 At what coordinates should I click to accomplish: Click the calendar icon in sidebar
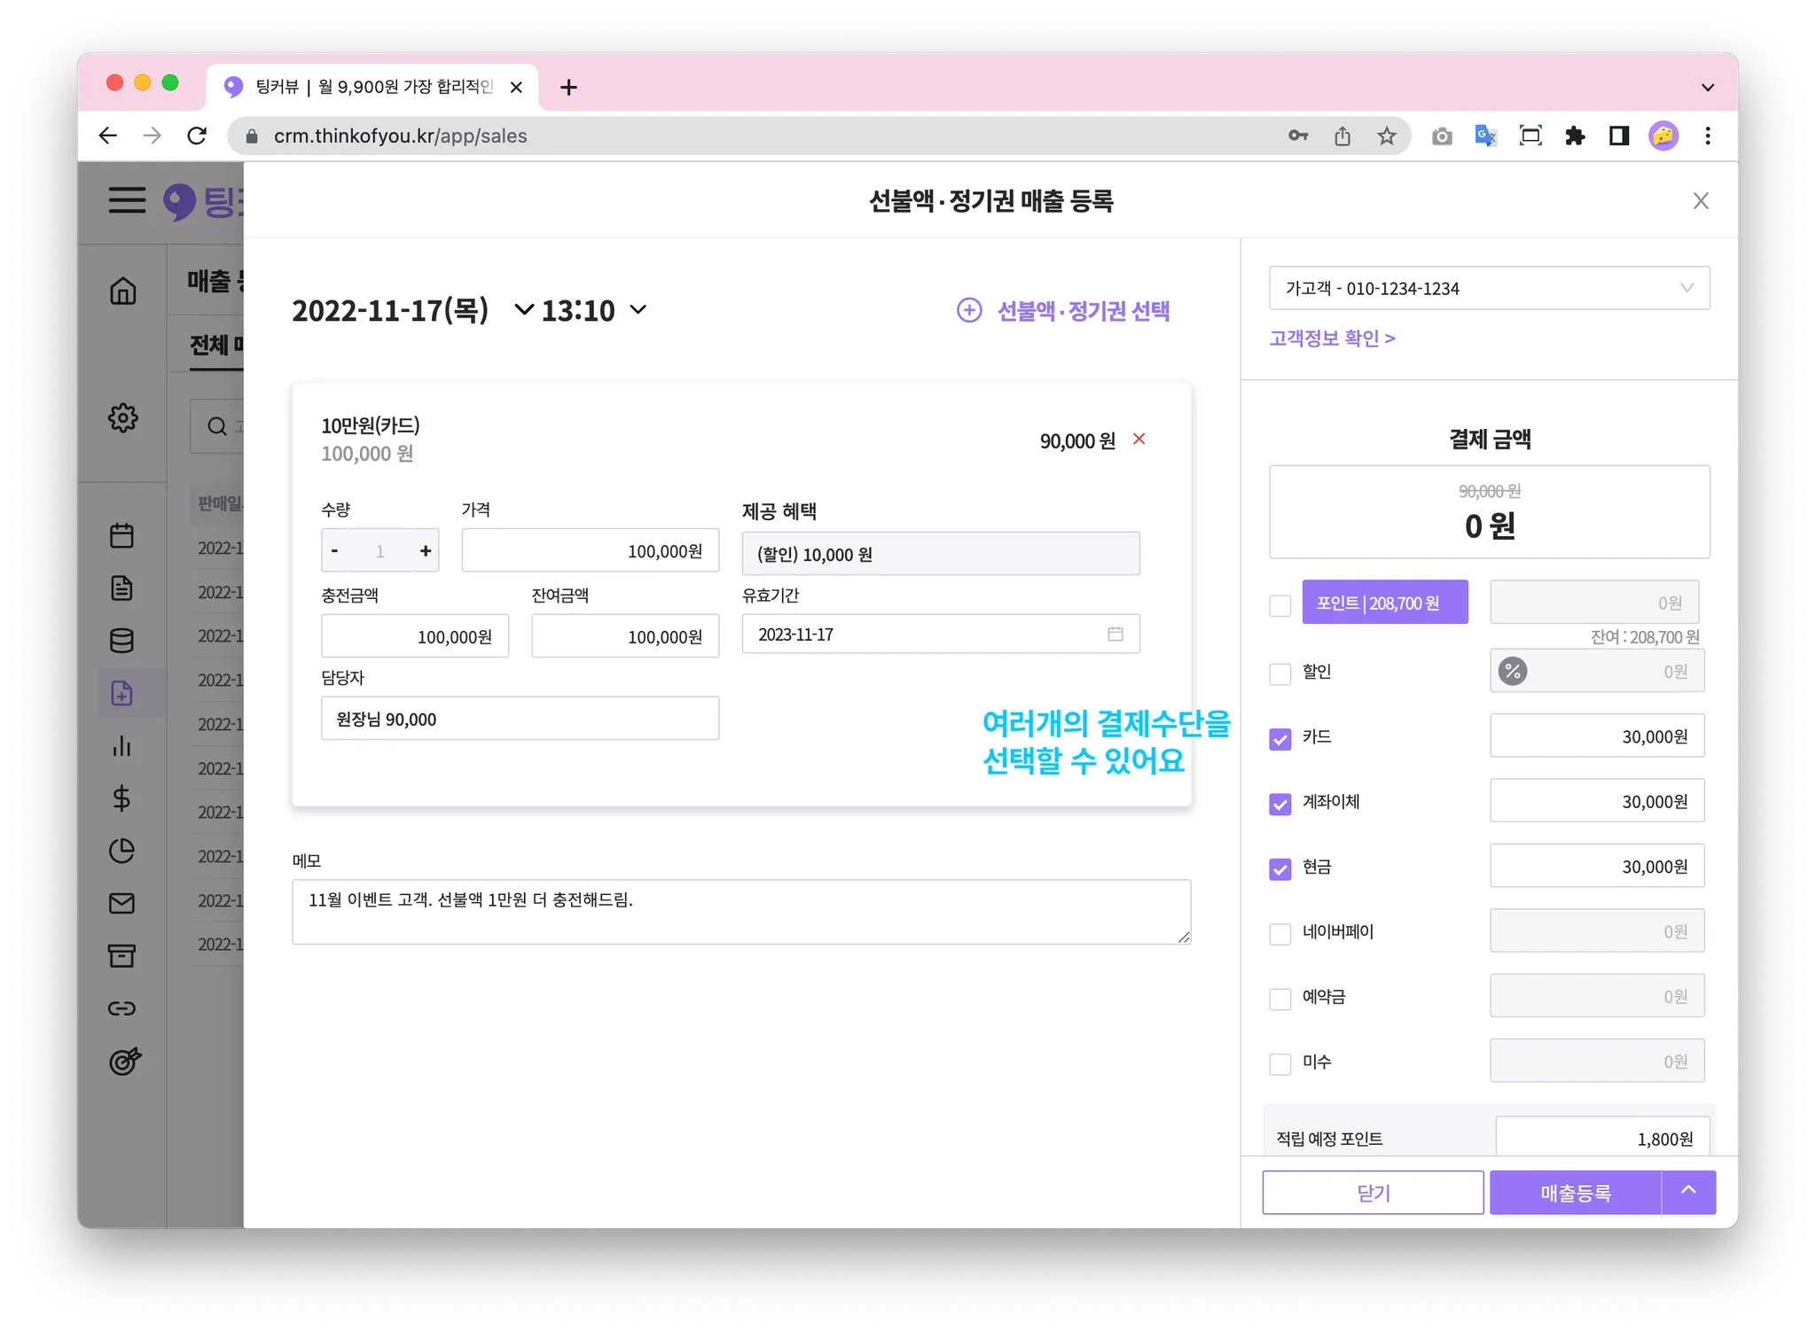[x=121, y=535]
